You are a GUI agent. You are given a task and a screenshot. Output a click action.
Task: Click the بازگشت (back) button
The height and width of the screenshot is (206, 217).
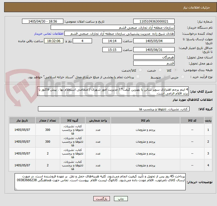[x=102, y=199]
